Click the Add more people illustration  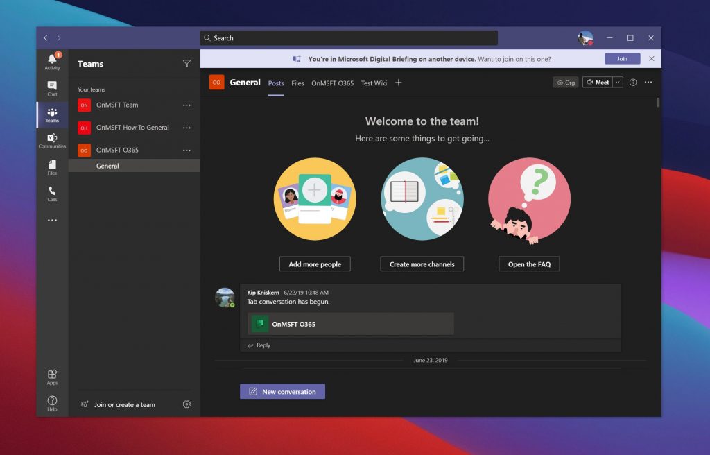(315, 199)
